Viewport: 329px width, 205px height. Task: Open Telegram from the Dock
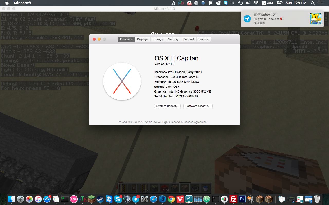point(136,199)
